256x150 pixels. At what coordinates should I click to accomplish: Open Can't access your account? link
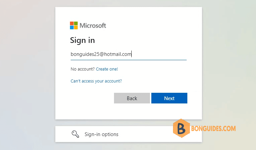[96, 81]
